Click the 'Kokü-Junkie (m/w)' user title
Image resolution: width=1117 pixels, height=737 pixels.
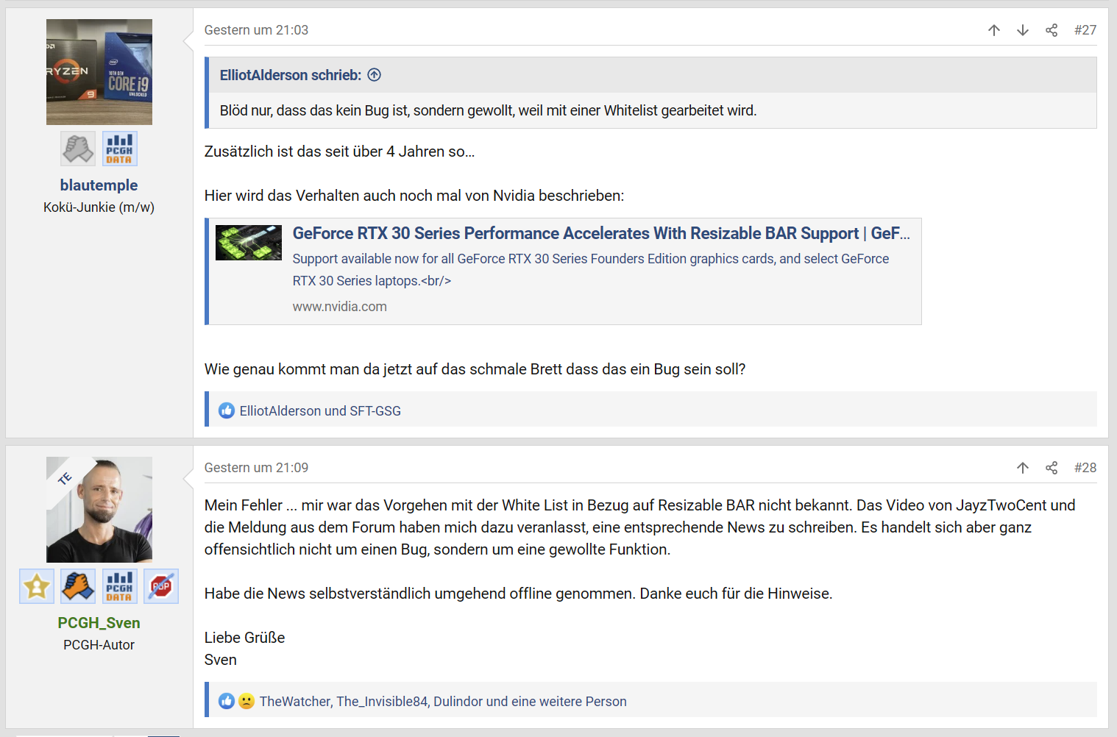(x=99, y=207)
